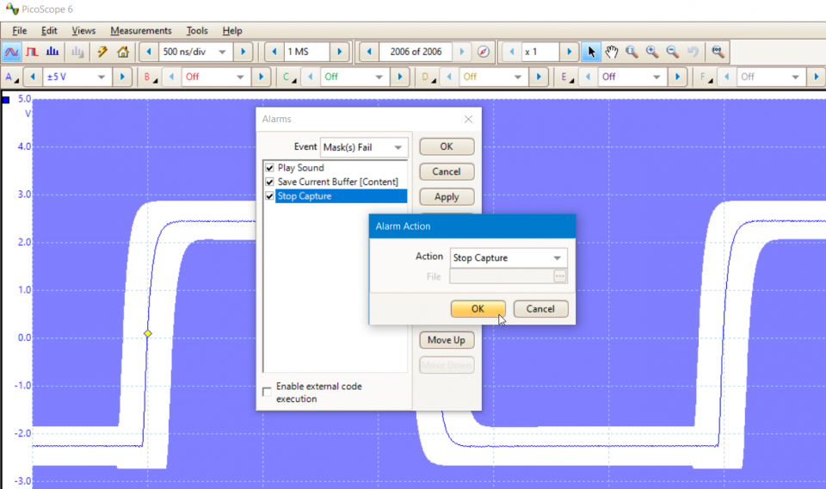Screen dimensions: 826x489
Task: Click the Home icon in toolbar
Action: (x=123, y=52)
